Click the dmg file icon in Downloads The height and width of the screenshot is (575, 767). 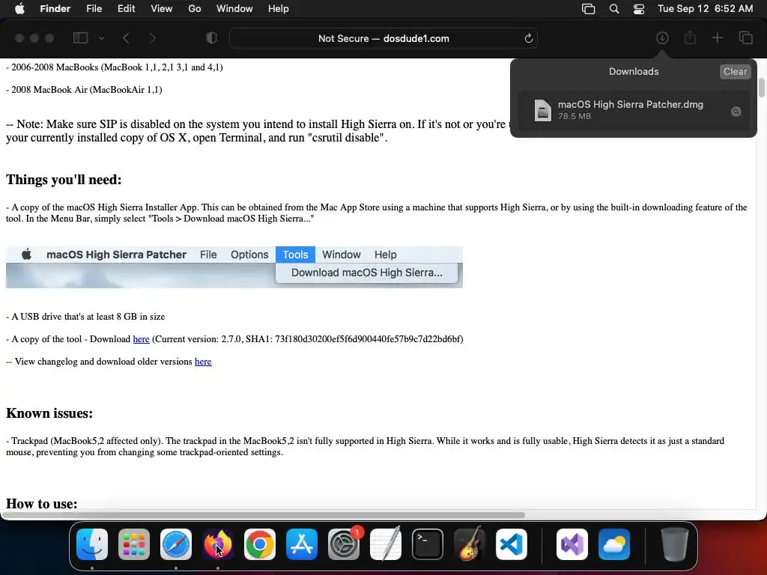[x=542, y=110]
